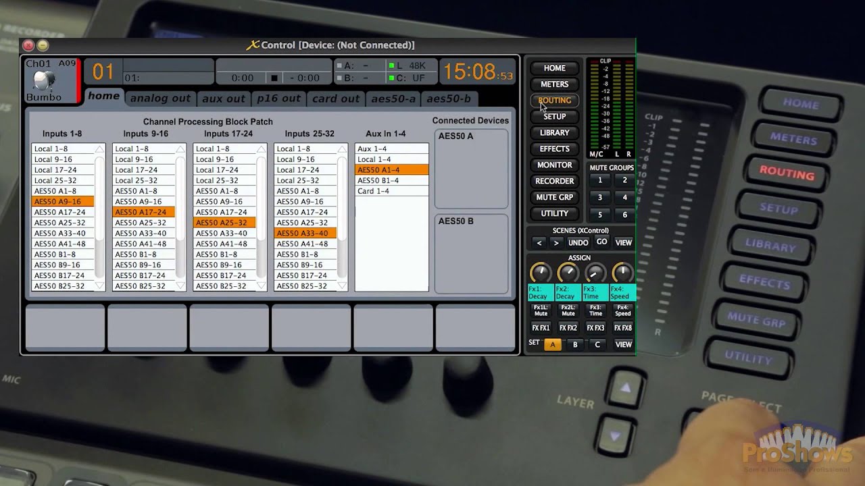Select AES50 A25-32 in Inputs 17-24 list
865x486 pixels.
coord(224,223)
